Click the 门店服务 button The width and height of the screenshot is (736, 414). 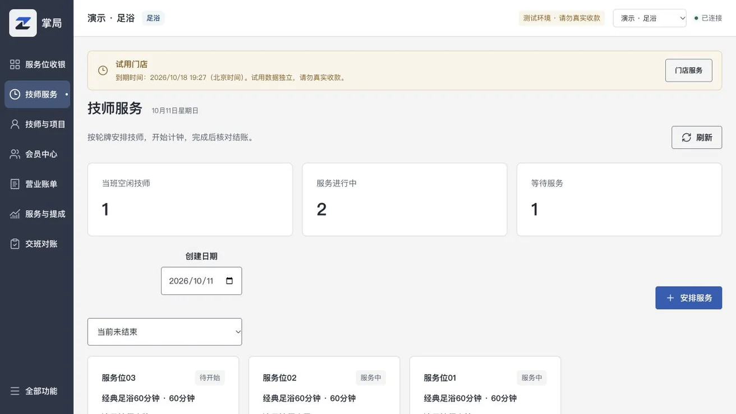pos(689,71)
